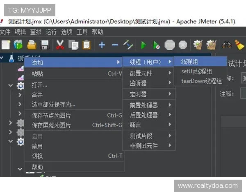246x196 pixels.
Task: Open the 选项 menu
Action: [67, 32]
